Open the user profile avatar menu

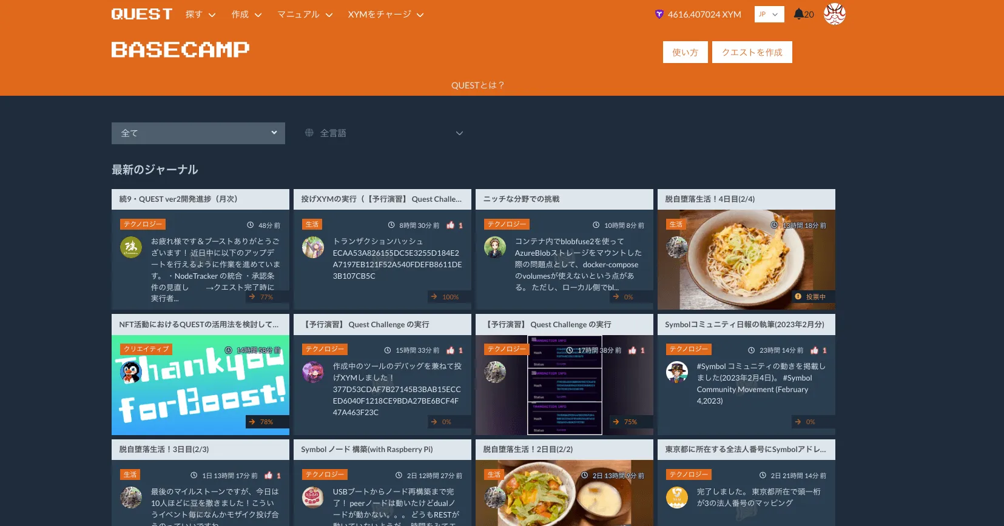[x=835, y=14]
